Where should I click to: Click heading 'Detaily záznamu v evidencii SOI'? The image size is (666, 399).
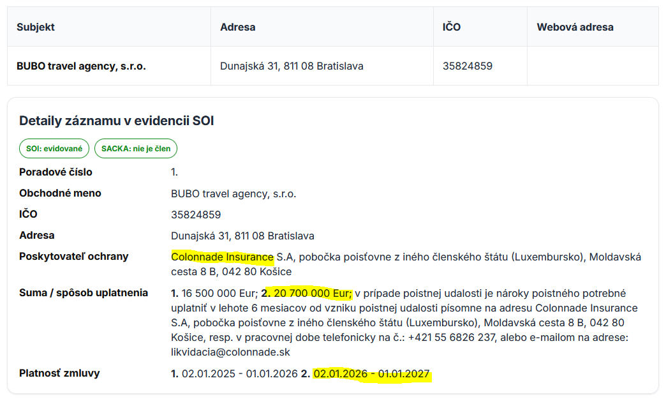pos(116,121)
